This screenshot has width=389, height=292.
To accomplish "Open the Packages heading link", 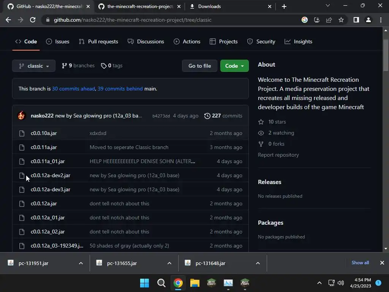I will click(x=270, y=223).
